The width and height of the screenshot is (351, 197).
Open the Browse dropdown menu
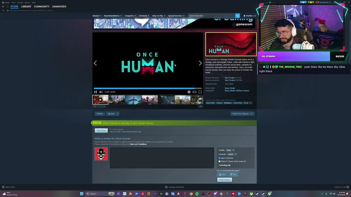coord(97,16)
